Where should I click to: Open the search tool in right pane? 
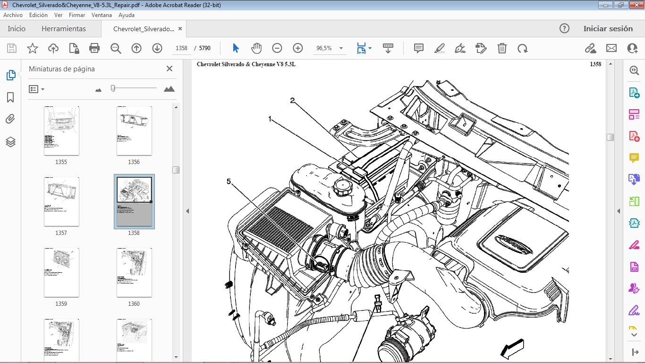coord(634,70)
